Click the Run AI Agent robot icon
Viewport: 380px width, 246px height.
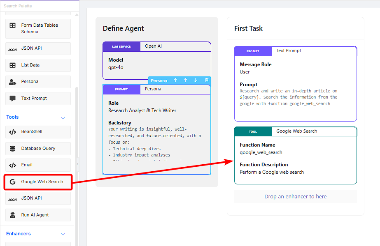13,215
